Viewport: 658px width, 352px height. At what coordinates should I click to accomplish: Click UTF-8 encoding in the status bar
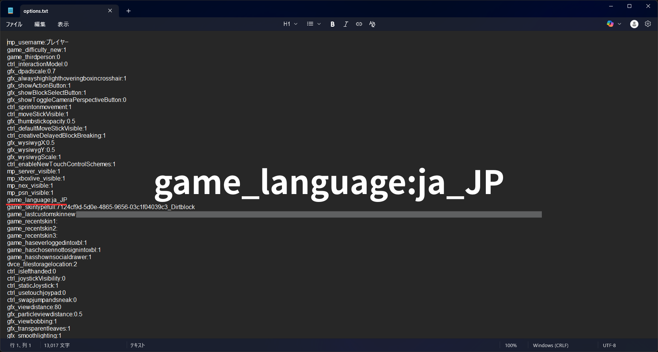click(x=609, y=345)
